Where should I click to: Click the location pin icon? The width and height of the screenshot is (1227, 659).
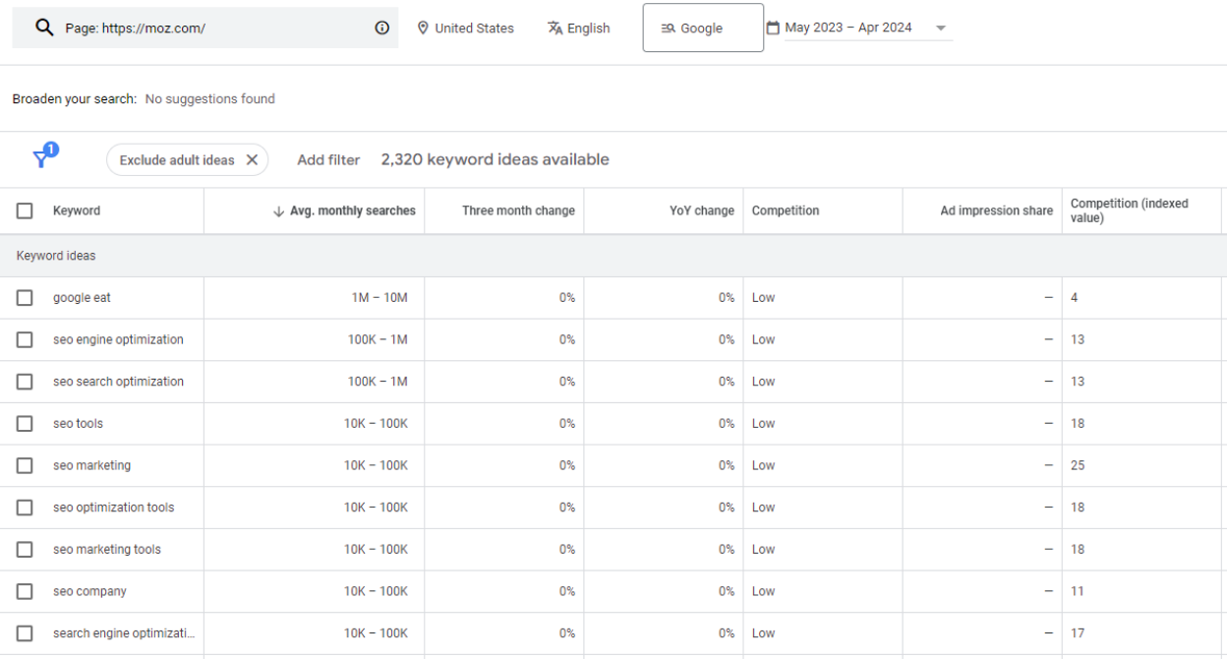423,28
